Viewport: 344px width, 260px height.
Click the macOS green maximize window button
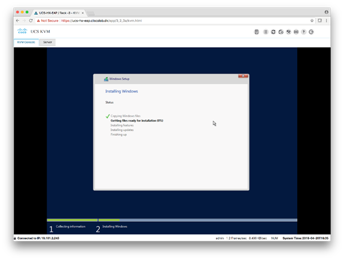[x=27, y=12]
